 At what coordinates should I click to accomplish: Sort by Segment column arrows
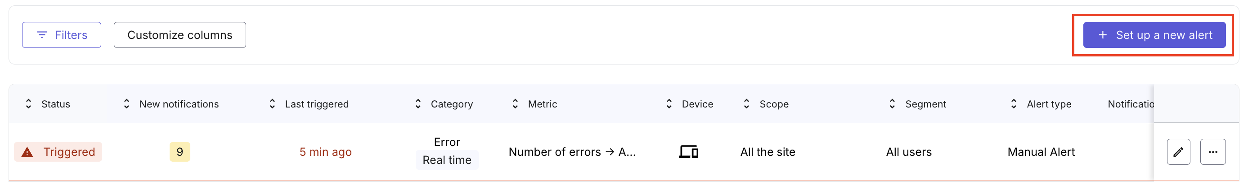coord(893,103)
